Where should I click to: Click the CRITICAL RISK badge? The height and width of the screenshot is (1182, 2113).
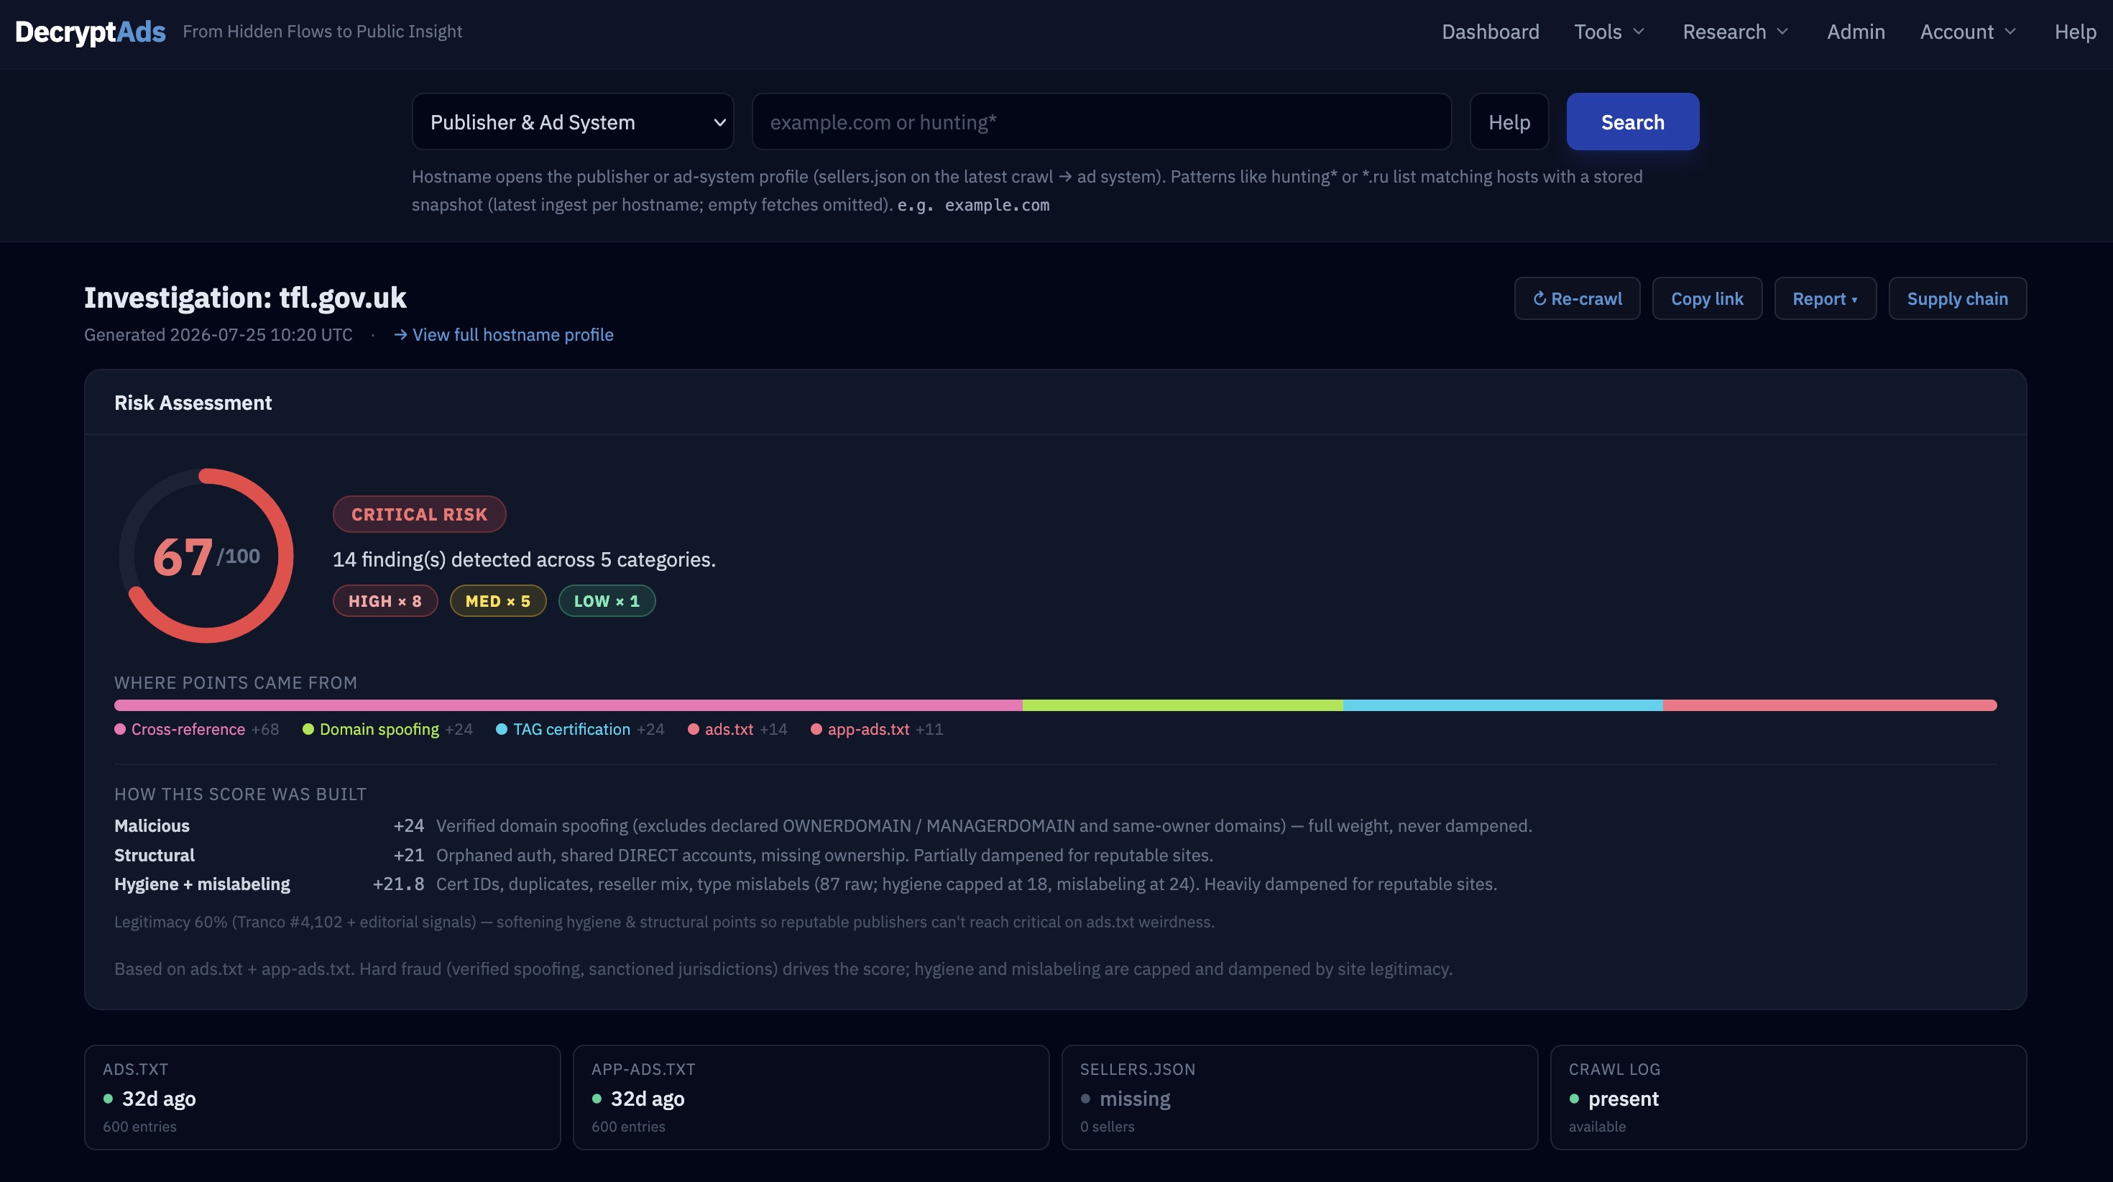(x=419, y=514)
